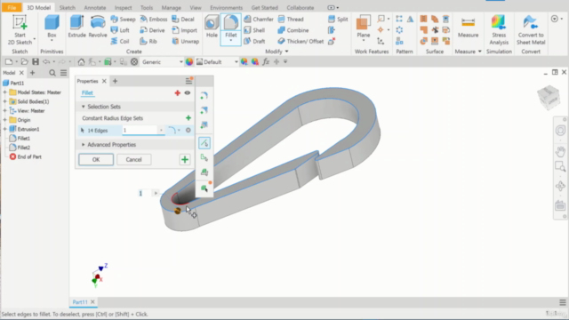Viewport: 569px width, 320px height.
Task: Select the Part11 document tab
Action: click(x=80, y=302)
